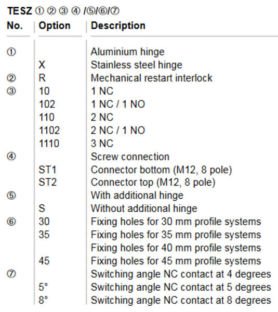Click the circled number 2 beside option R
Screen dimensions: 278x312
click(11, 78)
